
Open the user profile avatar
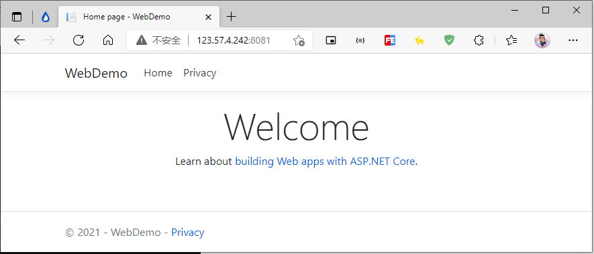(542, 40)
